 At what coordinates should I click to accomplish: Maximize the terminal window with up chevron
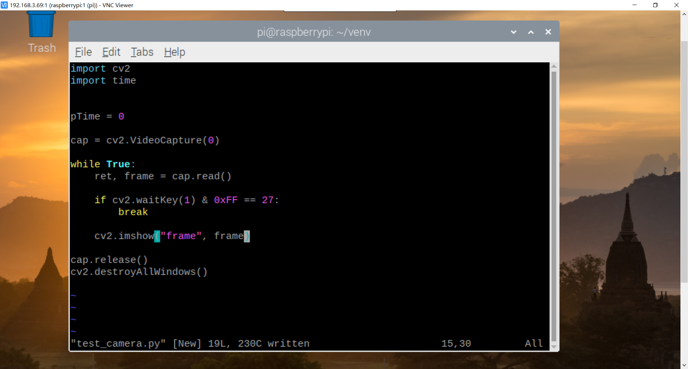pos(531,32)
